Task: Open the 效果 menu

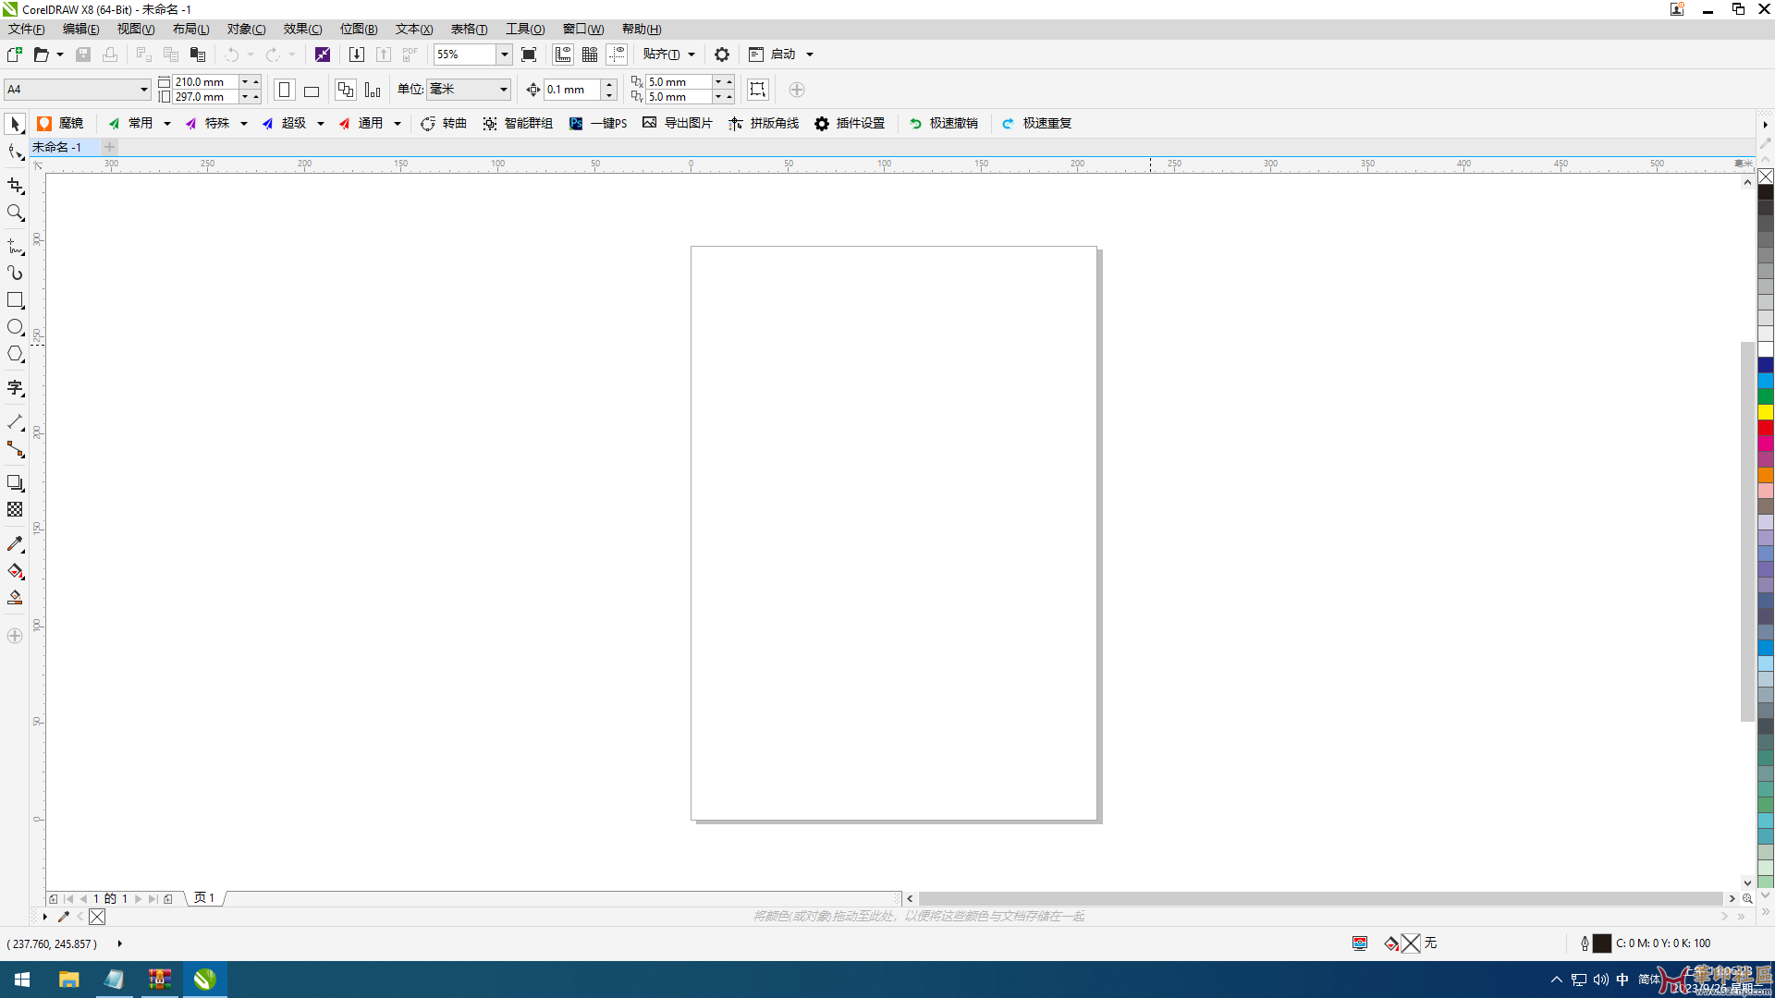Action: pyautogui.click(x=302, y=30)
